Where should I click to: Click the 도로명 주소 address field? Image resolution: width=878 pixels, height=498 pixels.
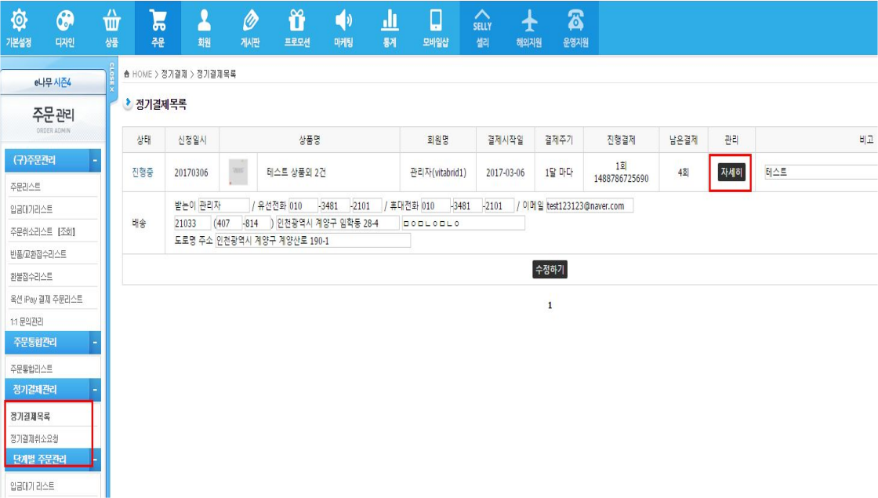(x=312, y=241)
